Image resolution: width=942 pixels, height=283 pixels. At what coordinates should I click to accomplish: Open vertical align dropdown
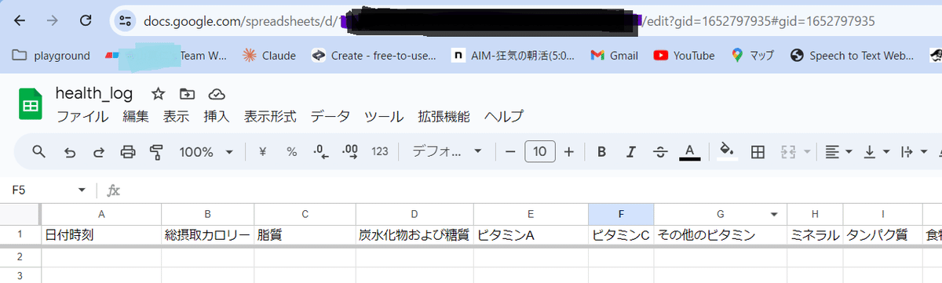tap(876, 152)
